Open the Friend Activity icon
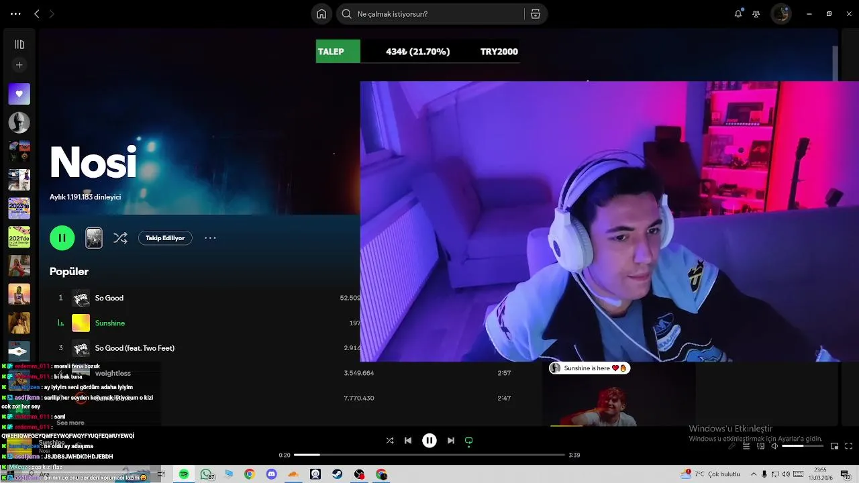The height and width of the screenshot is (483, 859). click(x=756, y=13)
